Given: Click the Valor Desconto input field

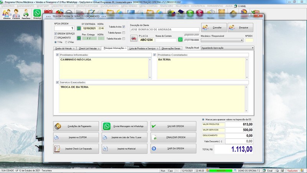Looking at the screenshot, I should coord(239,141).
